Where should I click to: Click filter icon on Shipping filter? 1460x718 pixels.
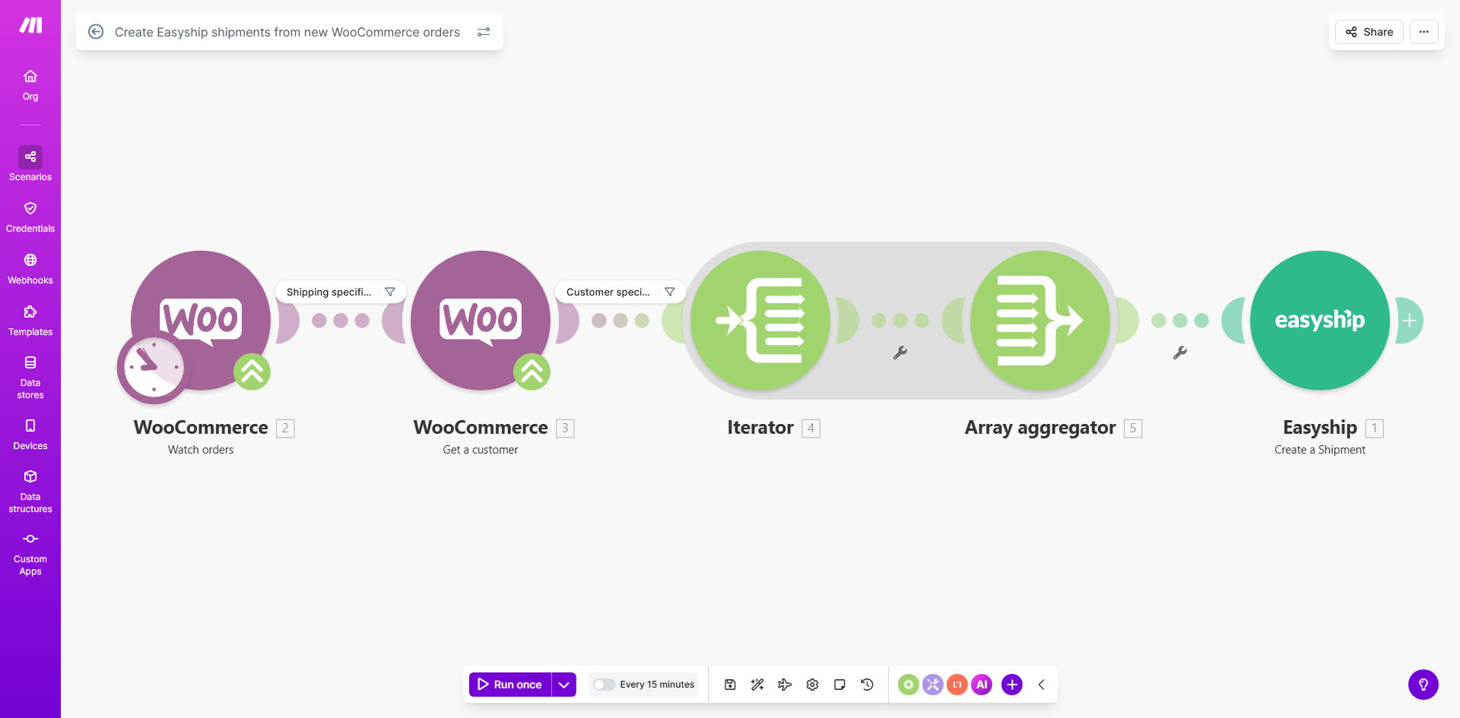(390, 292)
